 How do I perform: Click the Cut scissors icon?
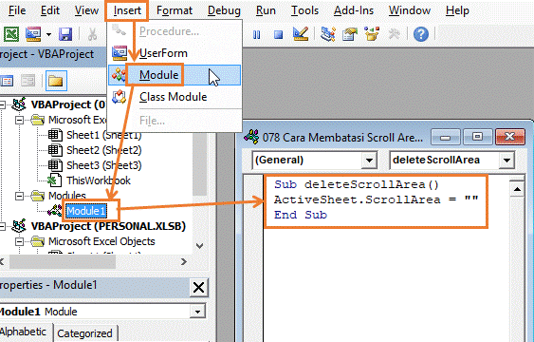click(x=92, y=34)
